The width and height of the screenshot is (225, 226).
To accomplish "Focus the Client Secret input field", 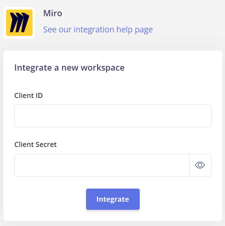I will click(102, 165).
